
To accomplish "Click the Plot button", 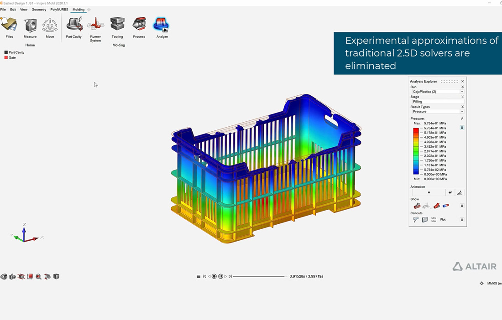I will point(443,220).
